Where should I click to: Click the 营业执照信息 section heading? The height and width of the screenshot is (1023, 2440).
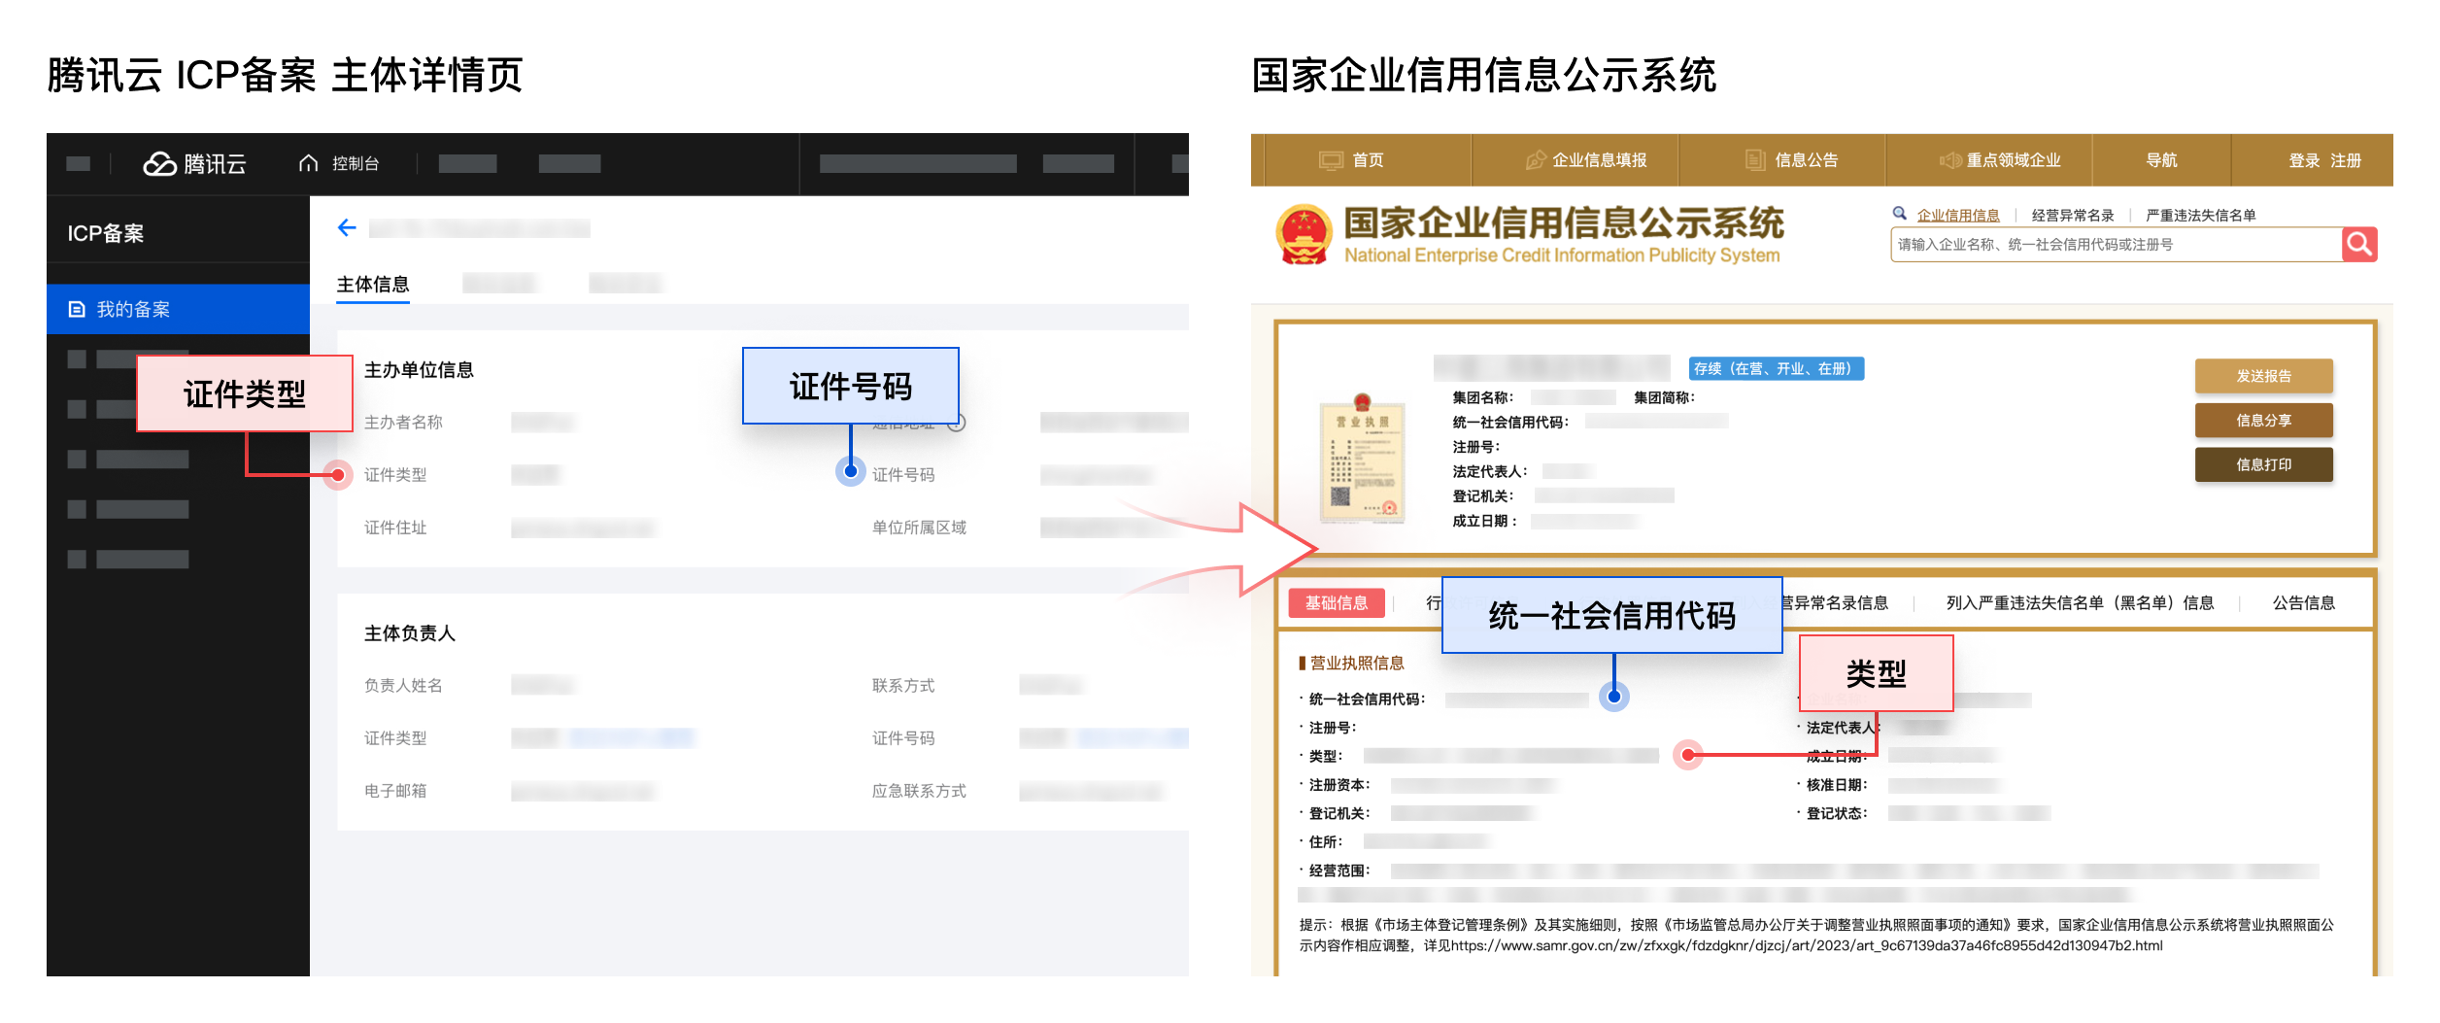[1357, 664]
